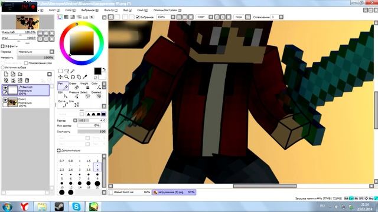Select the Eraser vector tool
Screen dimensions: 378x212
[74, 86]
